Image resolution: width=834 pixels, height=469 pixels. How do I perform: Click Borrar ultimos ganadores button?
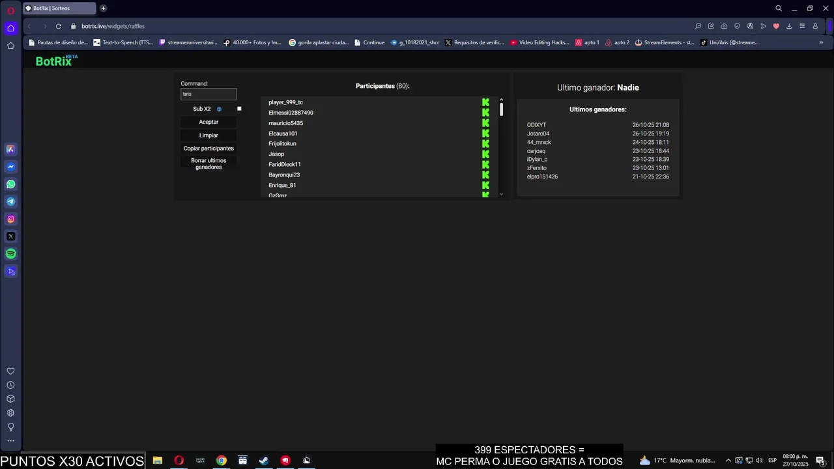point(208,163)
